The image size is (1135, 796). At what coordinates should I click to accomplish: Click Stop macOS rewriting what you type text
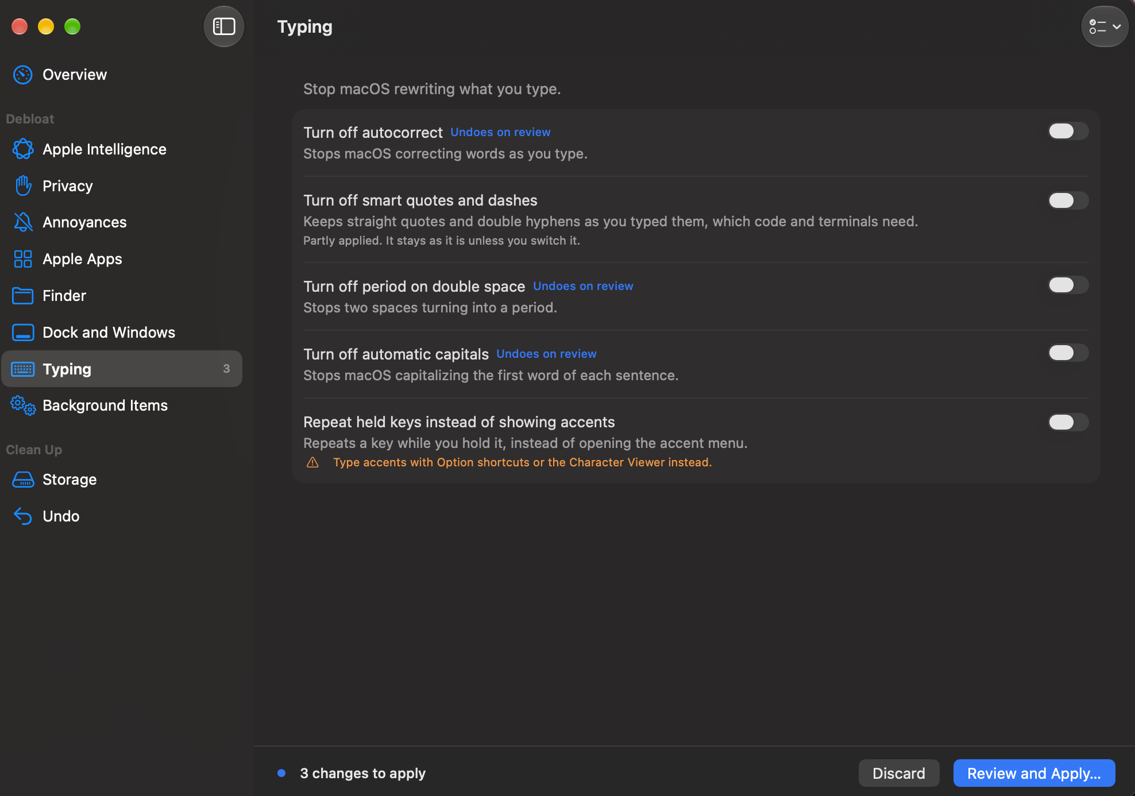tap(432, 89)
